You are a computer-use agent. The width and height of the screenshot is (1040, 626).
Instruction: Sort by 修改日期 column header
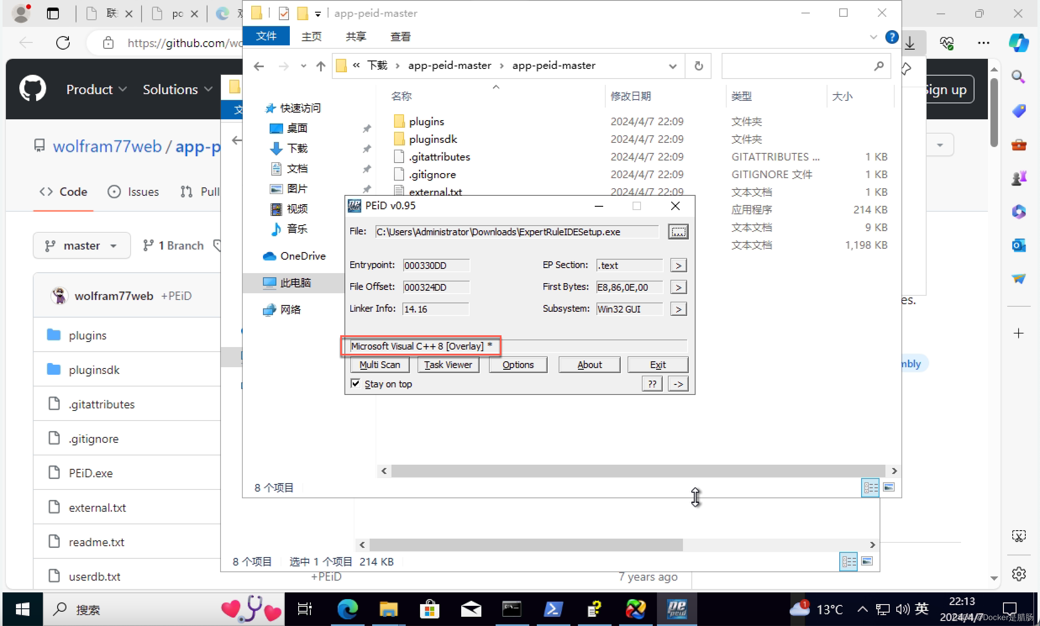pyautogui.click(x=630, y=96)
